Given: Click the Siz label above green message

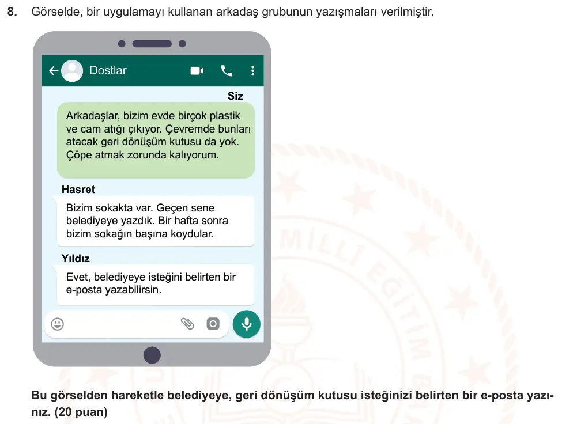Looking at the screenshot, I should click(235, 96).
